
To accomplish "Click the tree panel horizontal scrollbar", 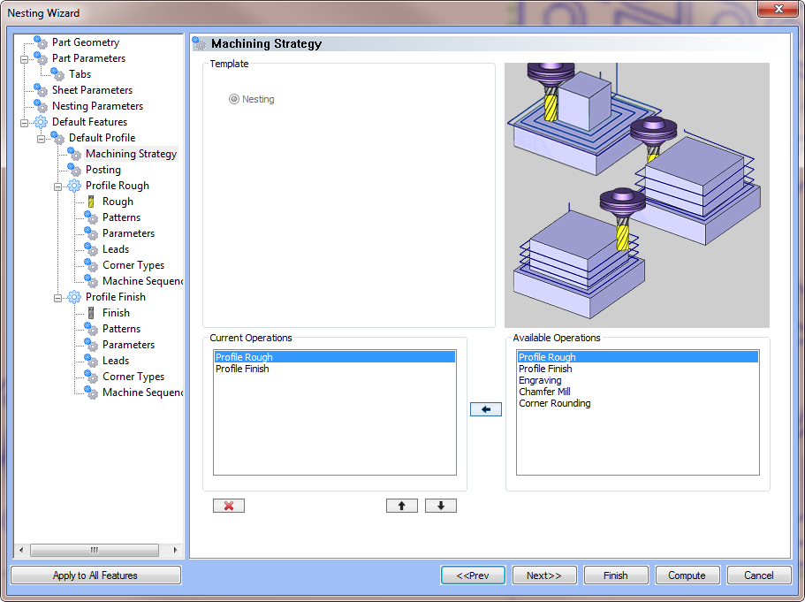I will (94, 550).
